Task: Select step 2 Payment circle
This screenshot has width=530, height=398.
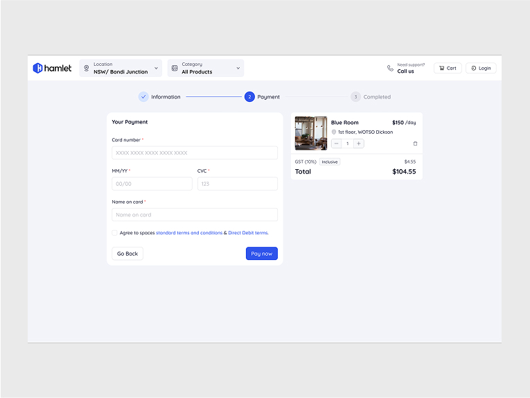Action: tap(249, 96)
